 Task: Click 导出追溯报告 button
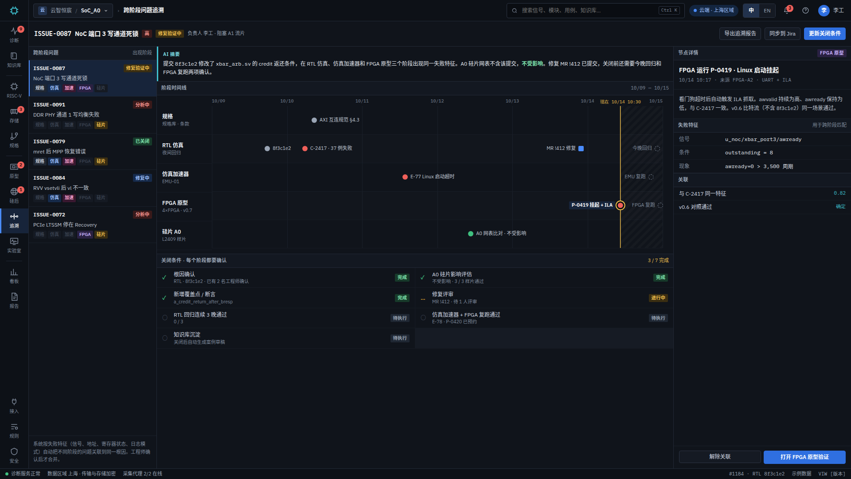click(740, 33)
